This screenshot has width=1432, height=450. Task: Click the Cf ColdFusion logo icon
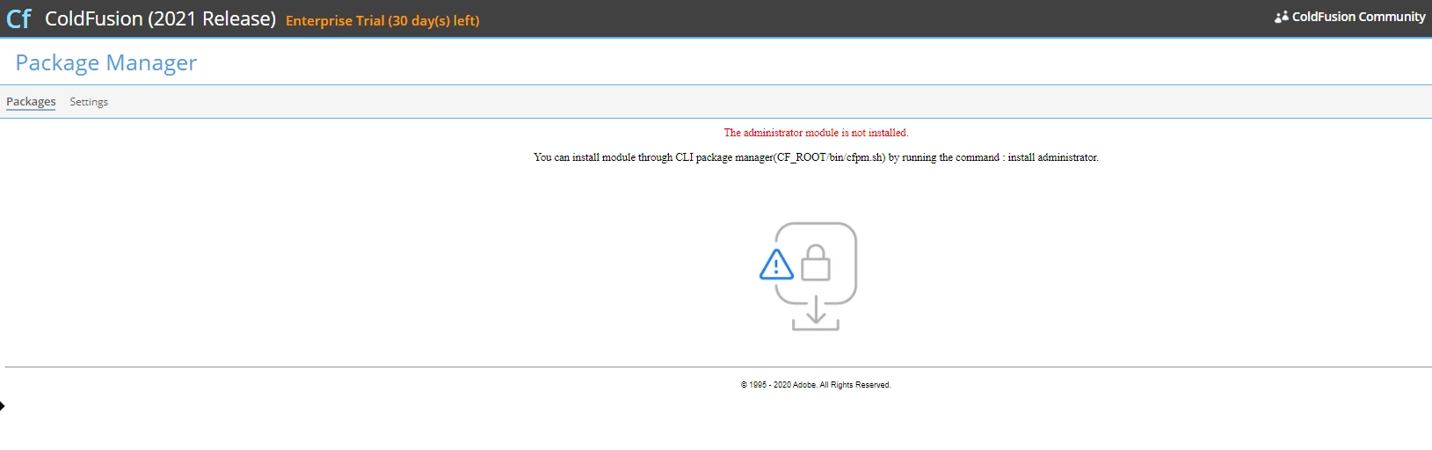coord(18,18)
